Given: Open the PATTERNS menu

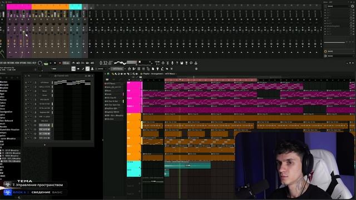Looking at the screenshot, I should pos(11,63).
